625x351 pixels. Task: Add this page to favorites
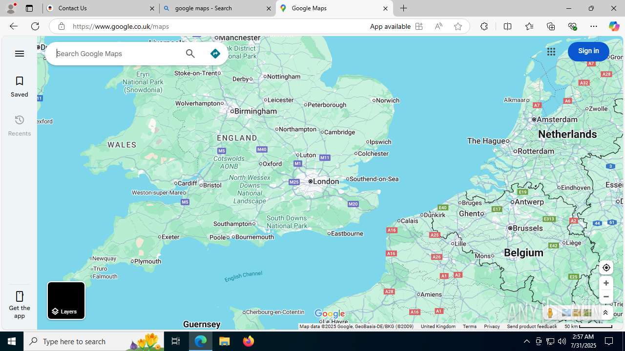tap(458, 26)
